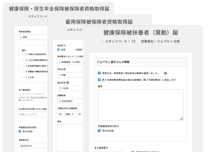The image size is (209, 152).
Task: Click the resize handle of ジョブカン妻子 備考 textarea
Action: pos(182,119)
